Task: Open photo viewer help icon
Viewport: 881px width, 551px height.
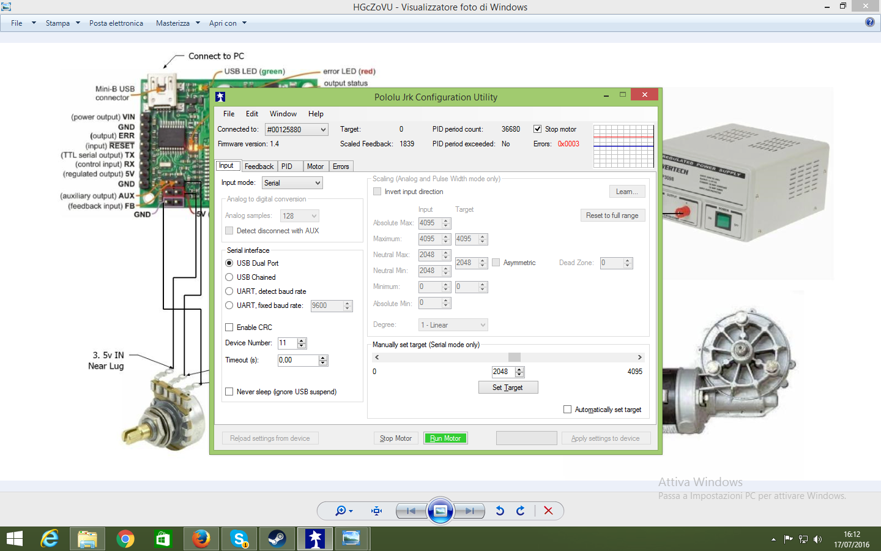Action: pyautogui.click(x=870, y=22)
